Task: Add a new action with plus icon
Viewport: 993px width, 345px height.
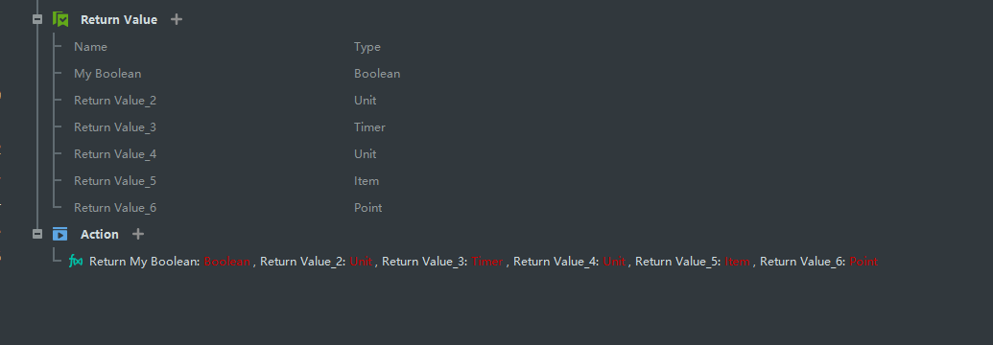Action: click(x=138, y=234)
